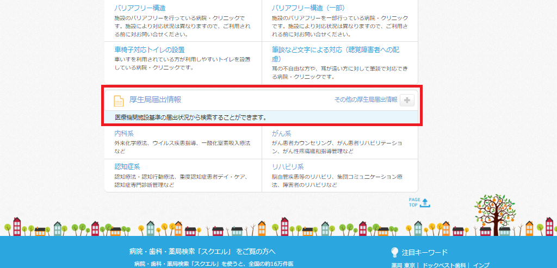Click footer heading 病院・歯科・薬局検索「スクエル」をご覧の方へ

[x=202, y=251]
